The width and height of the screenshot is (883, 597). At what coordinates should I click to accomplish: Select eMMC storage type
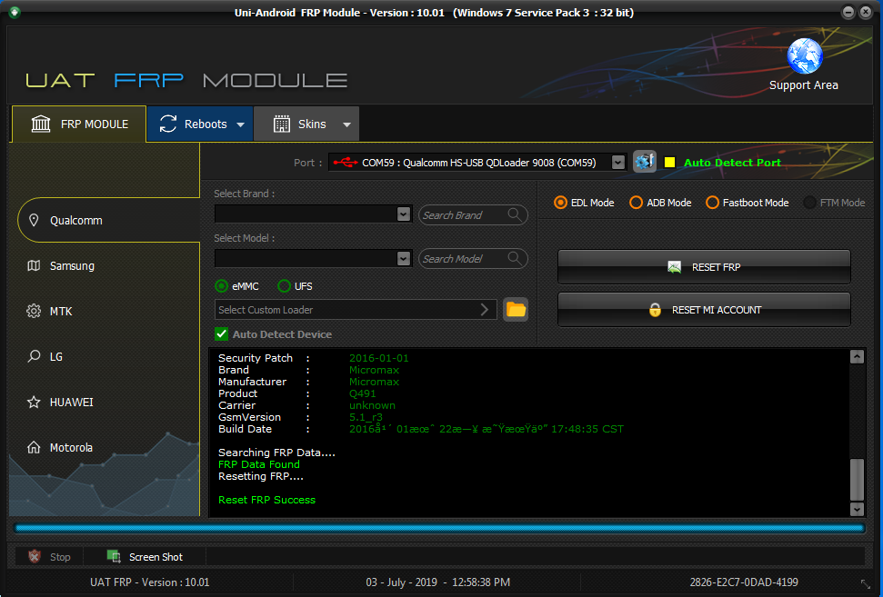pos(222,286)
